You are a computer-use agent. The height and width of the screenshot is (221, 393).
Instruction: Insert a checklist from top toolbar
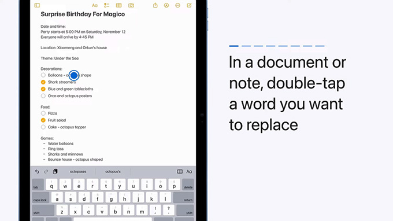tap(106, 5)
